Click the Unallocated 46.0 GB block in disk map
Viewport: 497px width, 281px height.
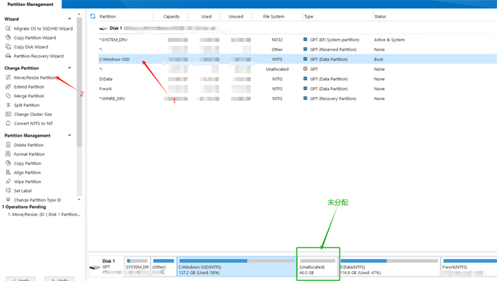[x=318, y=266]
